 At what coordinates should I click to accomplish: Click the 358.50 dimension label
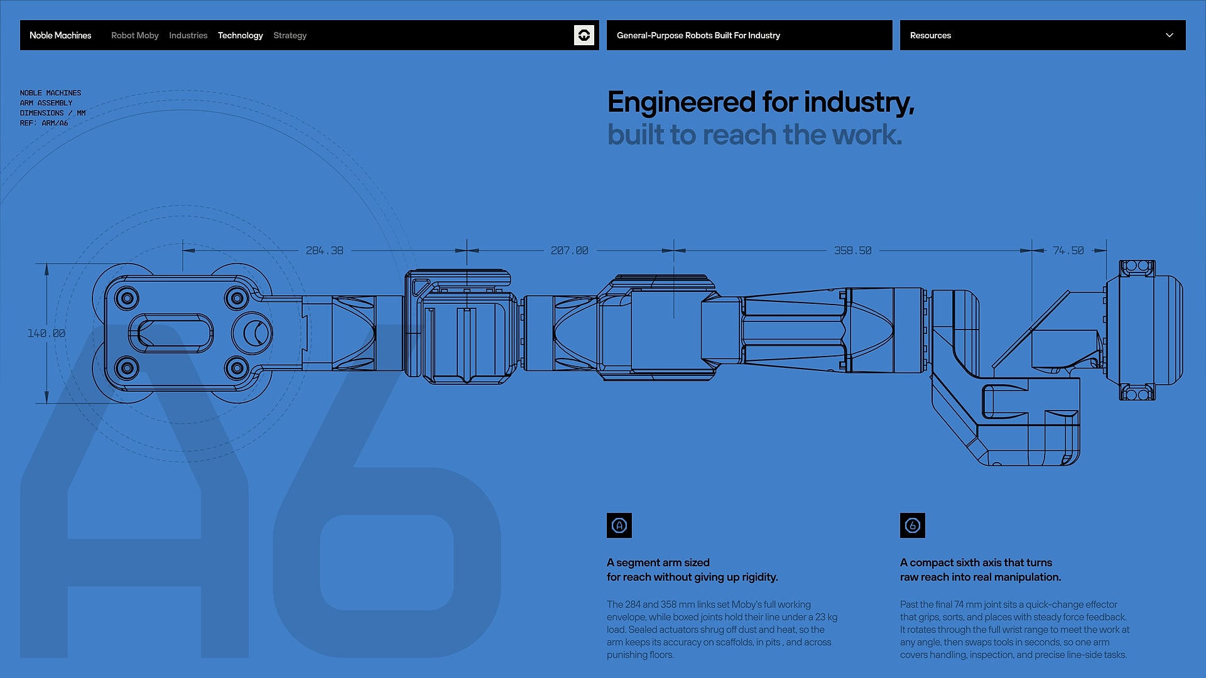click(852, 250)
